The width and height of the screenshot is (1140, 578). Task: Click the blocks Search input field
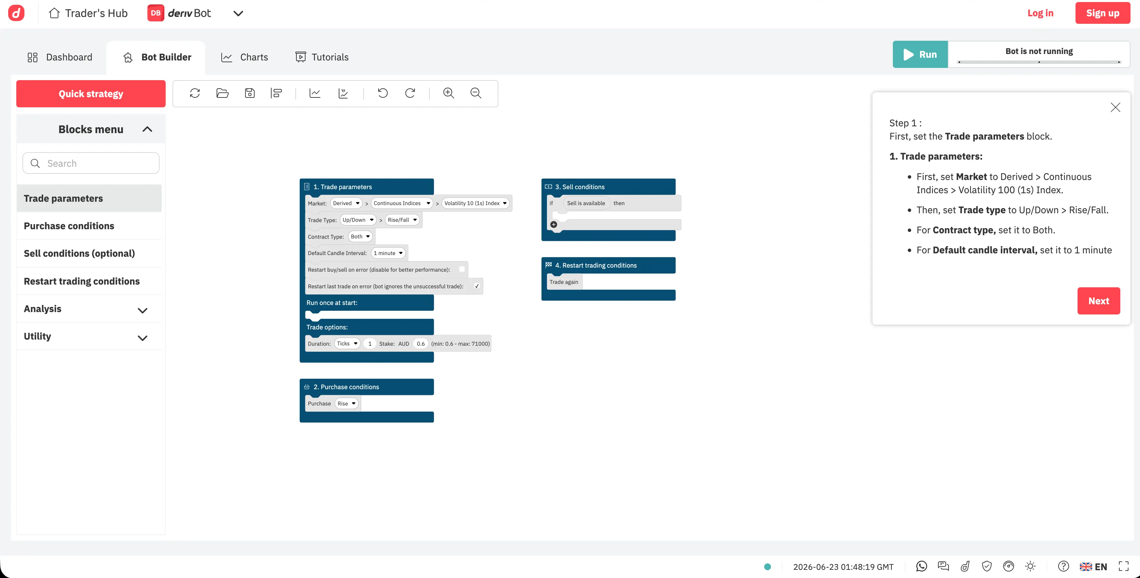91,163
